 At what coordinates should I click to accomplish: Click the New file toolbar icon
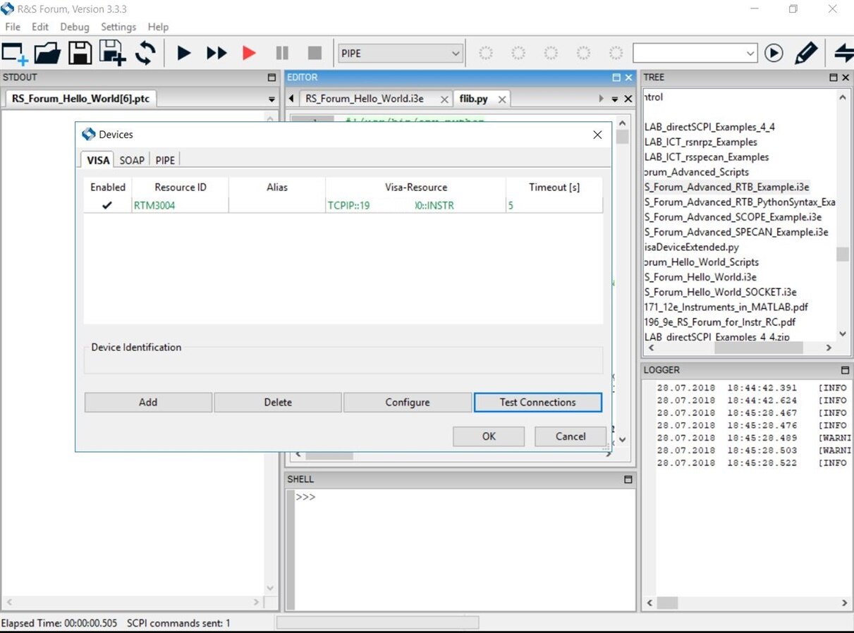(x=14, y=54)
